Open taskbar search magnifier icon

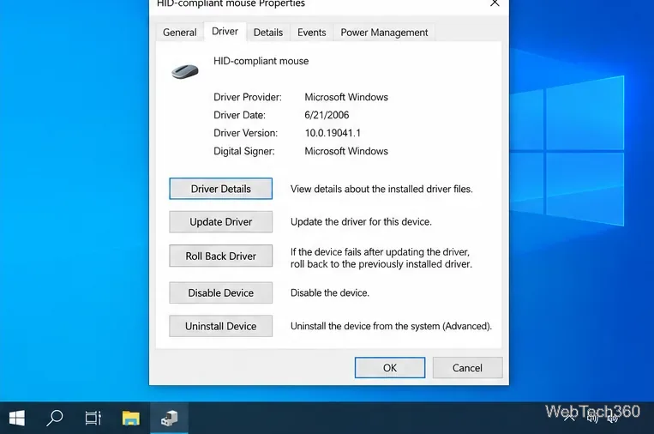click(x=54, y=418)
